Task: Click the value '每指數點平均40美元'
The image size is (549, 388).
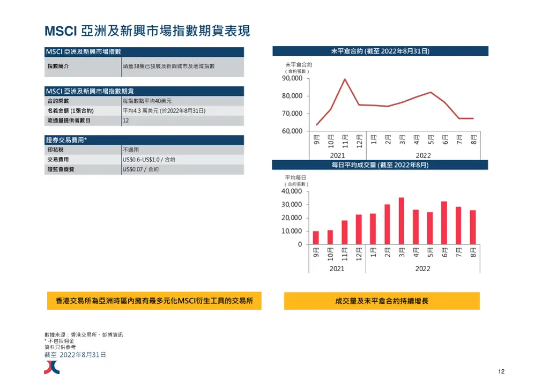Action: 147,101
